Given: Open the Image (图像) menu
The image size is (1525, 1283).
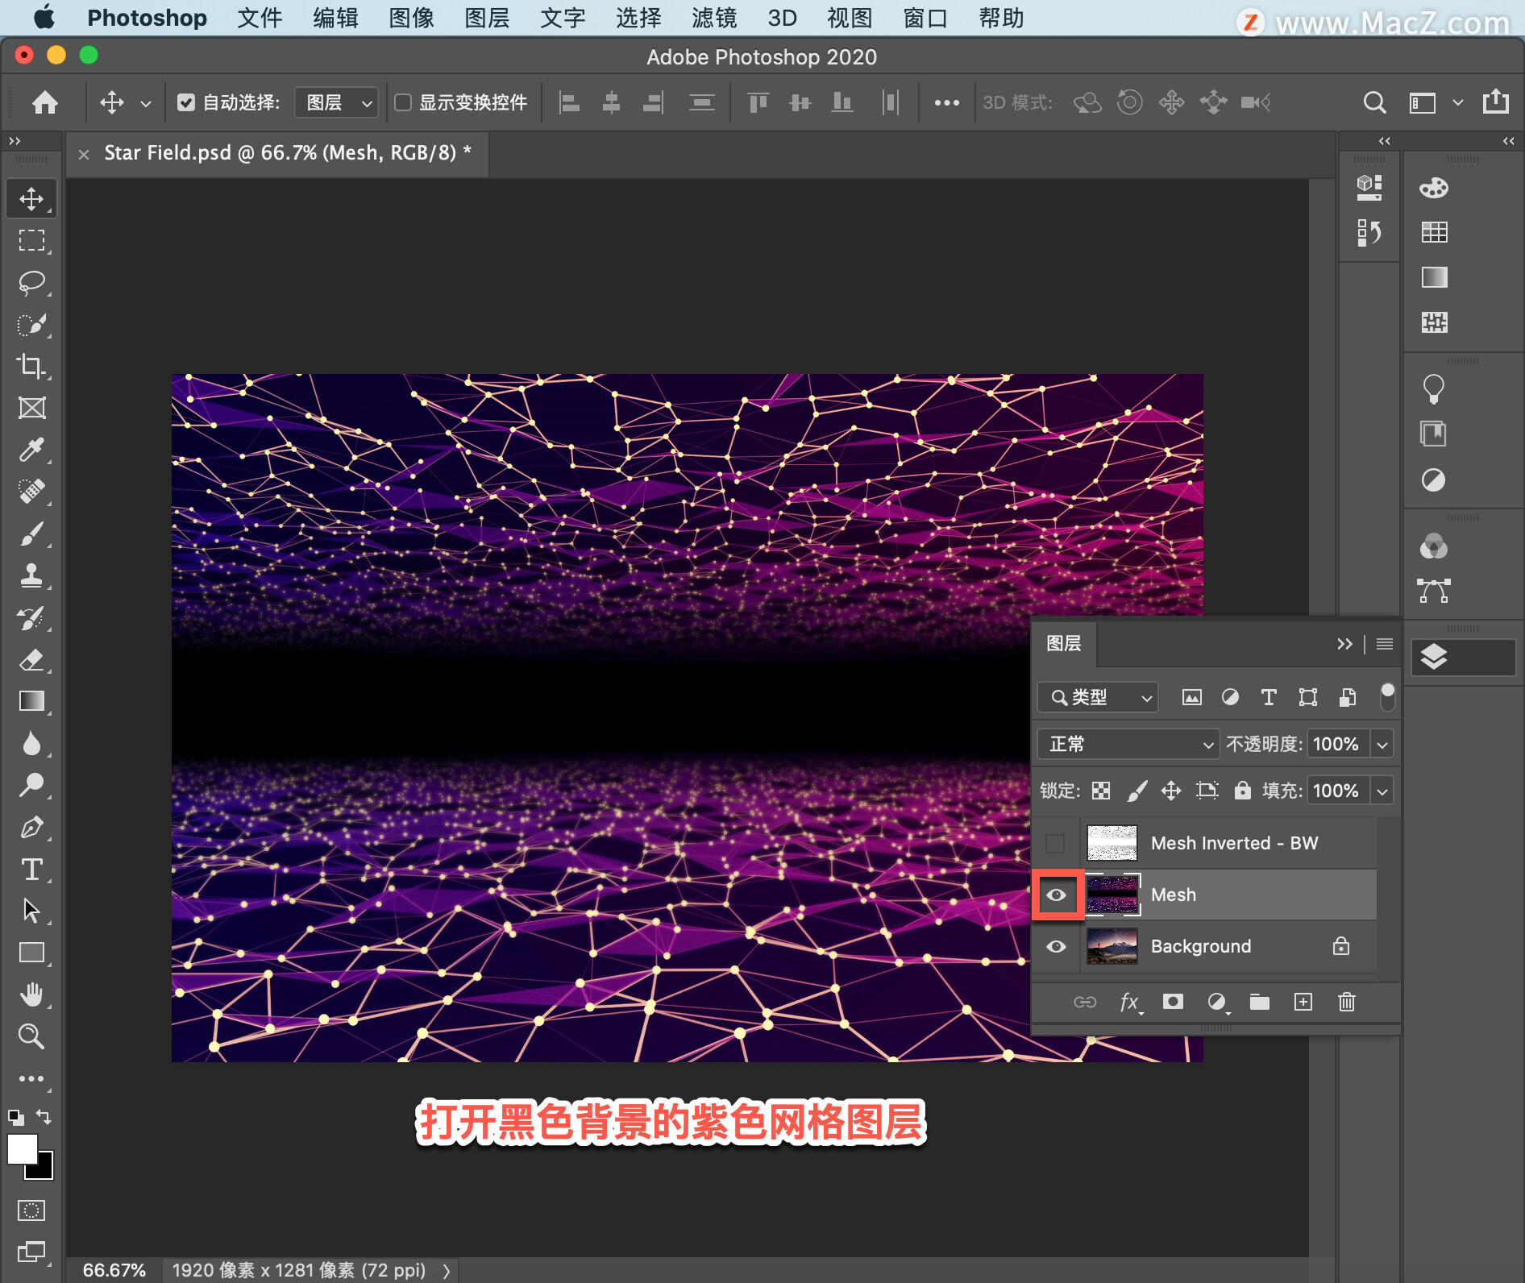Looking at the screenshot, I should click(x=411, y=18).
